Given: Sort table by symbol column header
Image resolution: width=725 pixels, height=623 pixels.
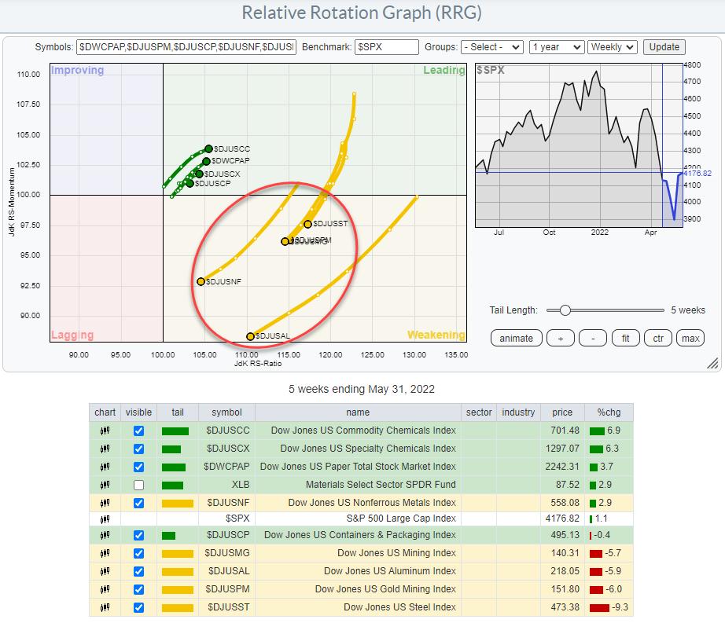Looking at the screenshot, I should pos(226,412).
